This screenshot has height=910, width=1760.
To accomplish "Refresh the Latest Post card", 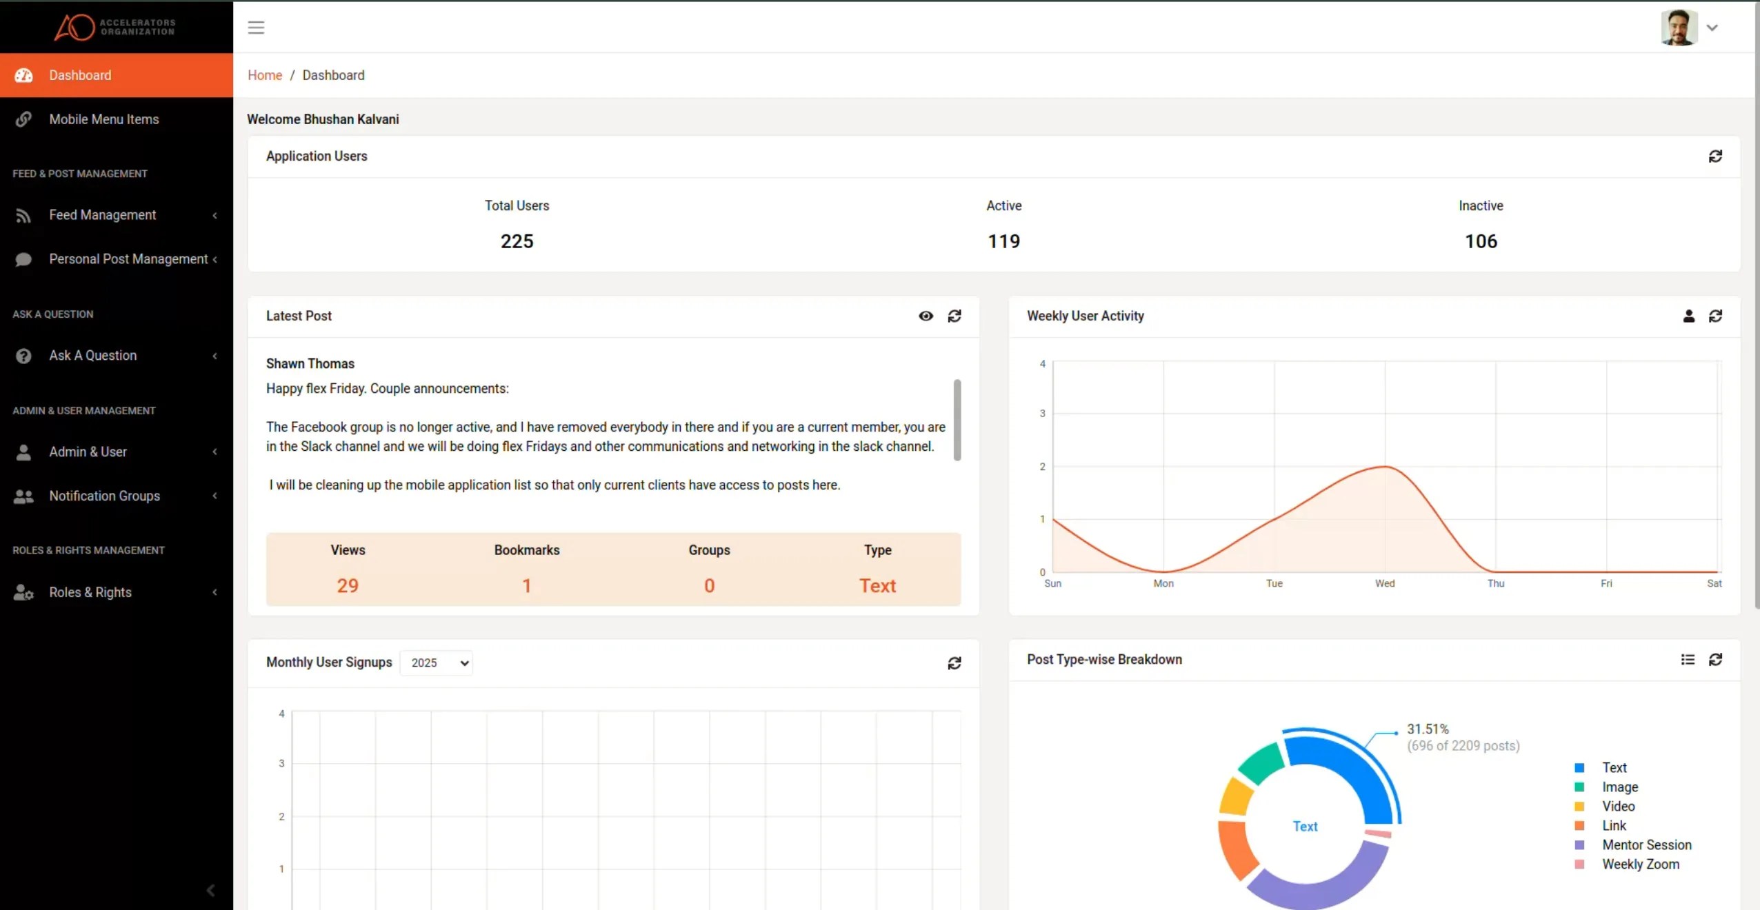I will coord(954,316).
